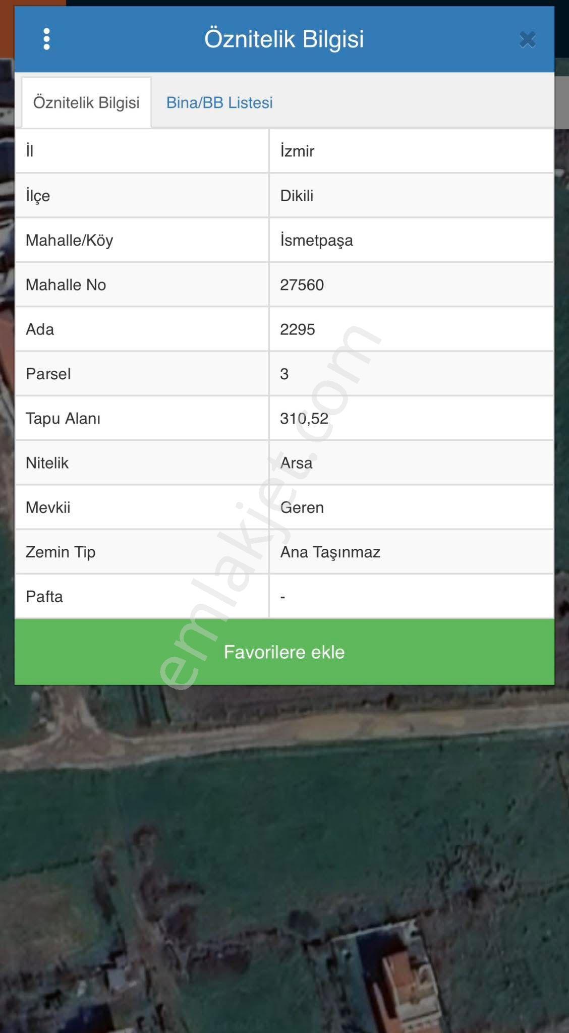Click the Mevkii row label
This screenshot has height=1033, width=569.
(48, 507)
